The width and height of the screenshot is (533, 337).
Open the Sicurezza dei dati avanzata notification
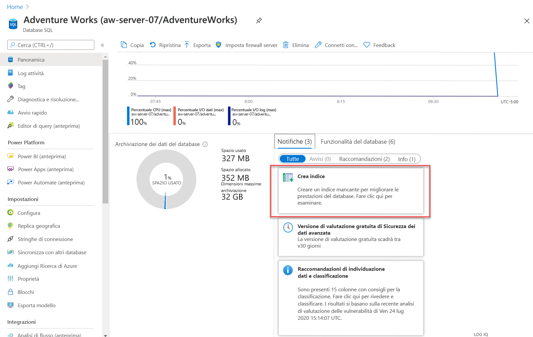(351, 237)
